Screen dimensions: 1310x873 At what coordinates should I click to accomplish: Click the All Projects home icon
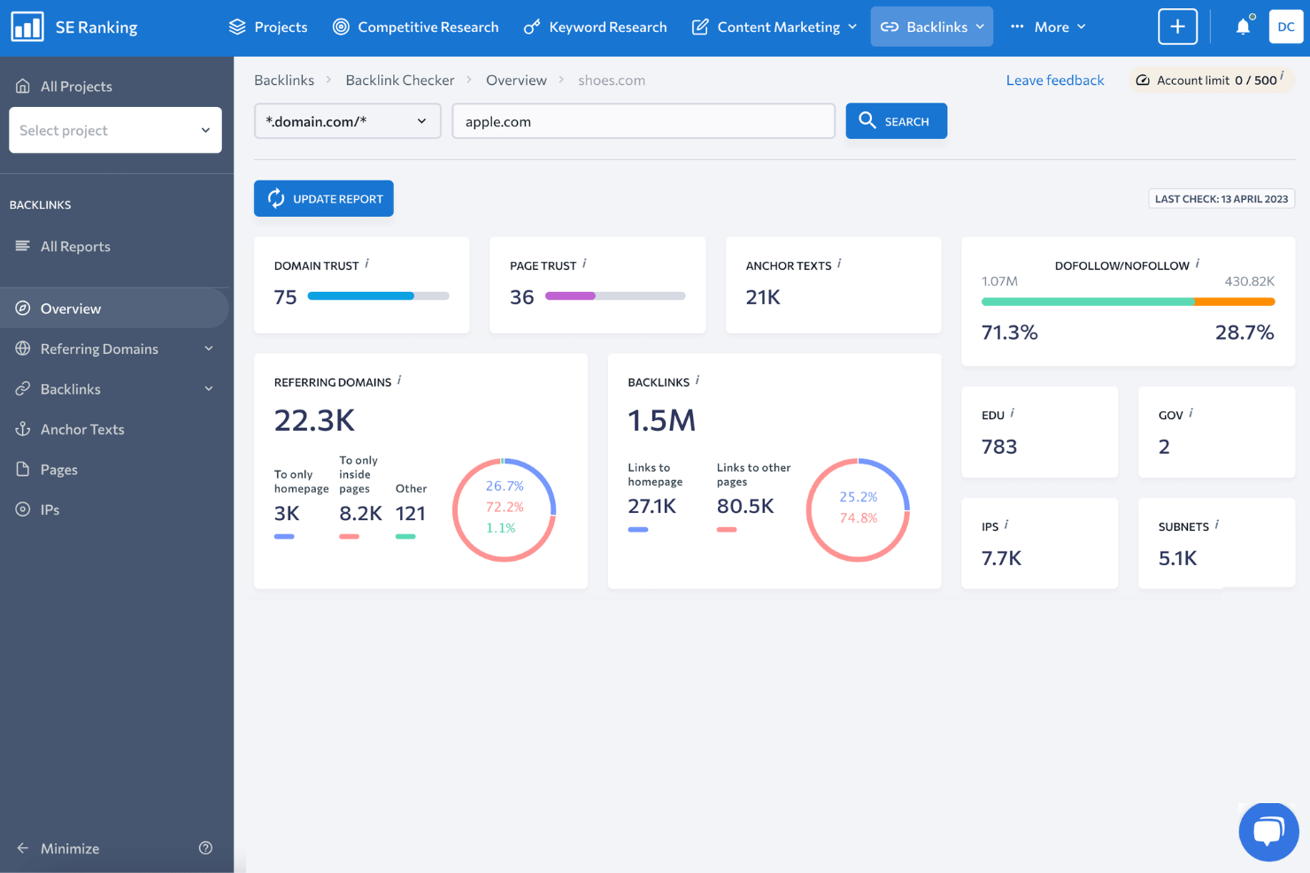coord(23,86)
